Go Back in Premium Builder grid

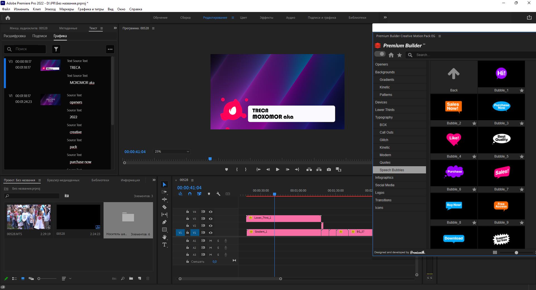click(454, 77)
